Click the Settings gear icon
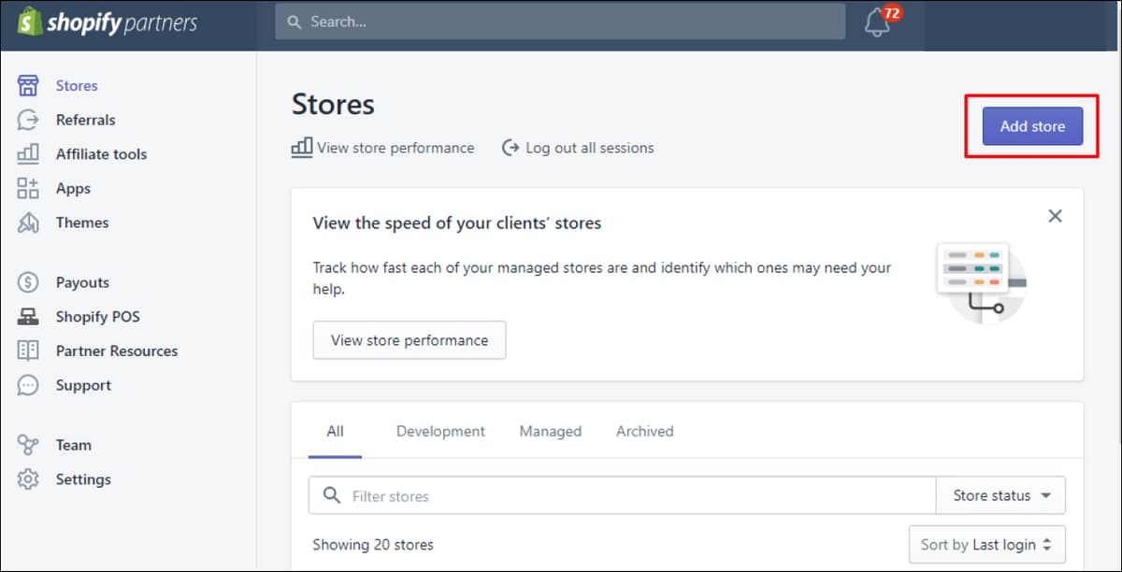 [x=28, y=479]
